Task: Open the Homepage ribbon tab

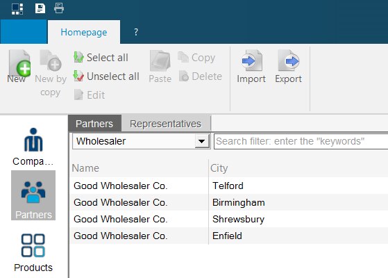Action: point(84,32)
